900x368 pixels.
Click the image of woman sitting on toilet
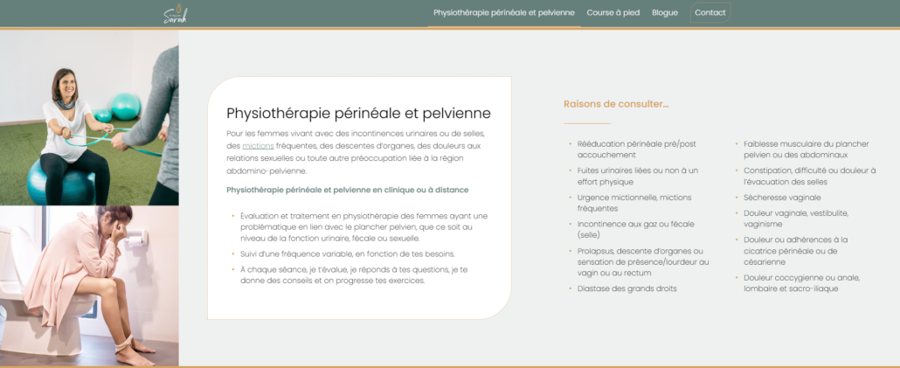click(89, 286)
